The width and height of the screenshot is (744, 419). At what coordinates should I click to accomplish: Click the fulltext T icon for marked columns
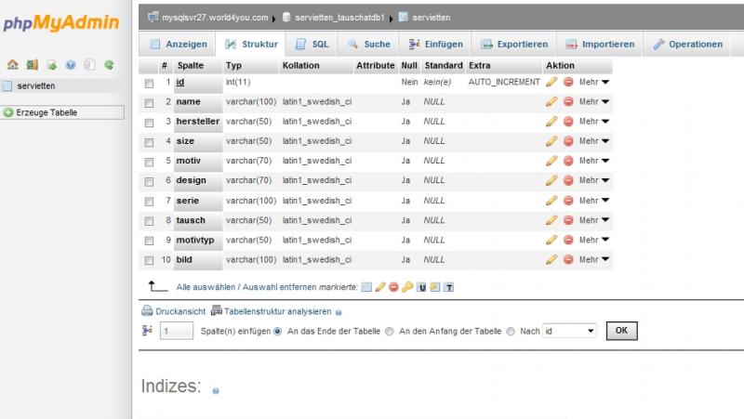point(448,287)
